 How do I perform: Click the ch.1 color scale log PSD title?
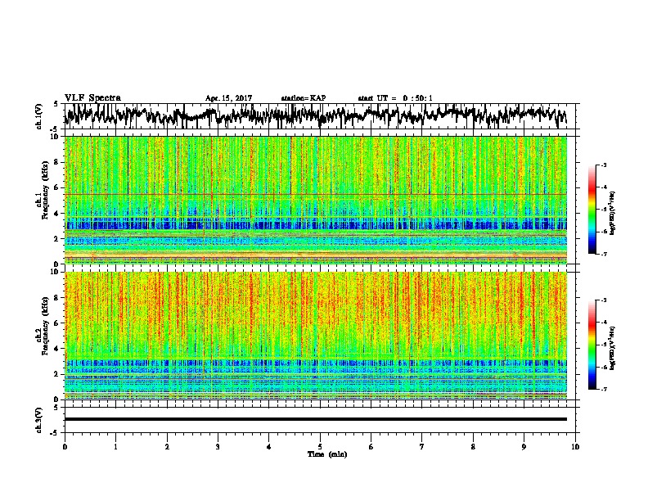coord(613,213)
